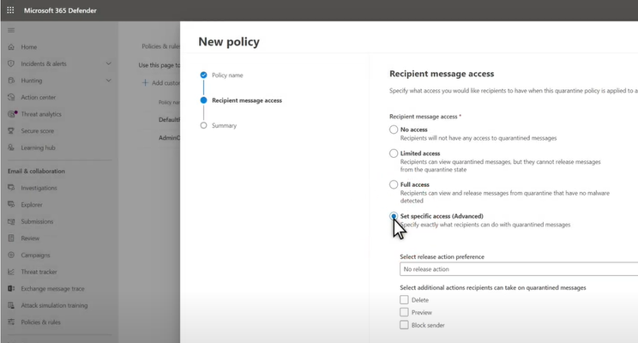
Task: Enable the Delete checkbox
Action: click(404, 300)
